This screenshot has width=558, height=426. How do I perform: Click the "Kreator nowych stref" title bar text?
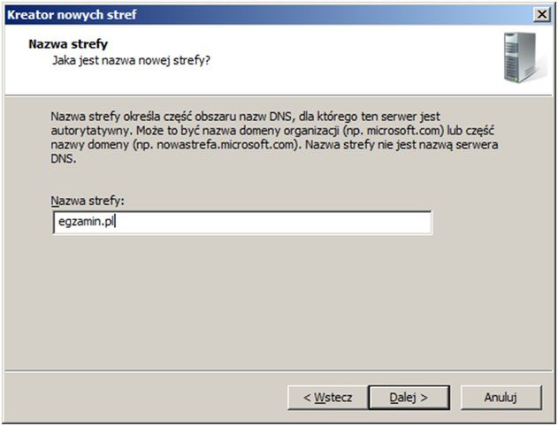tap(73, 14)
